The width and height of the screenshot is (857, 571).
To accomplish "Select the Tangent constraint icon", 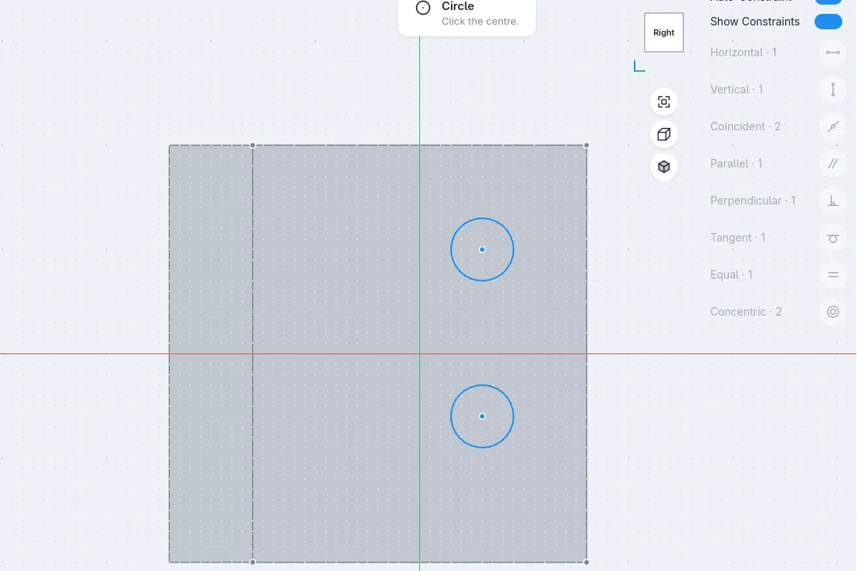I will 832,238.
